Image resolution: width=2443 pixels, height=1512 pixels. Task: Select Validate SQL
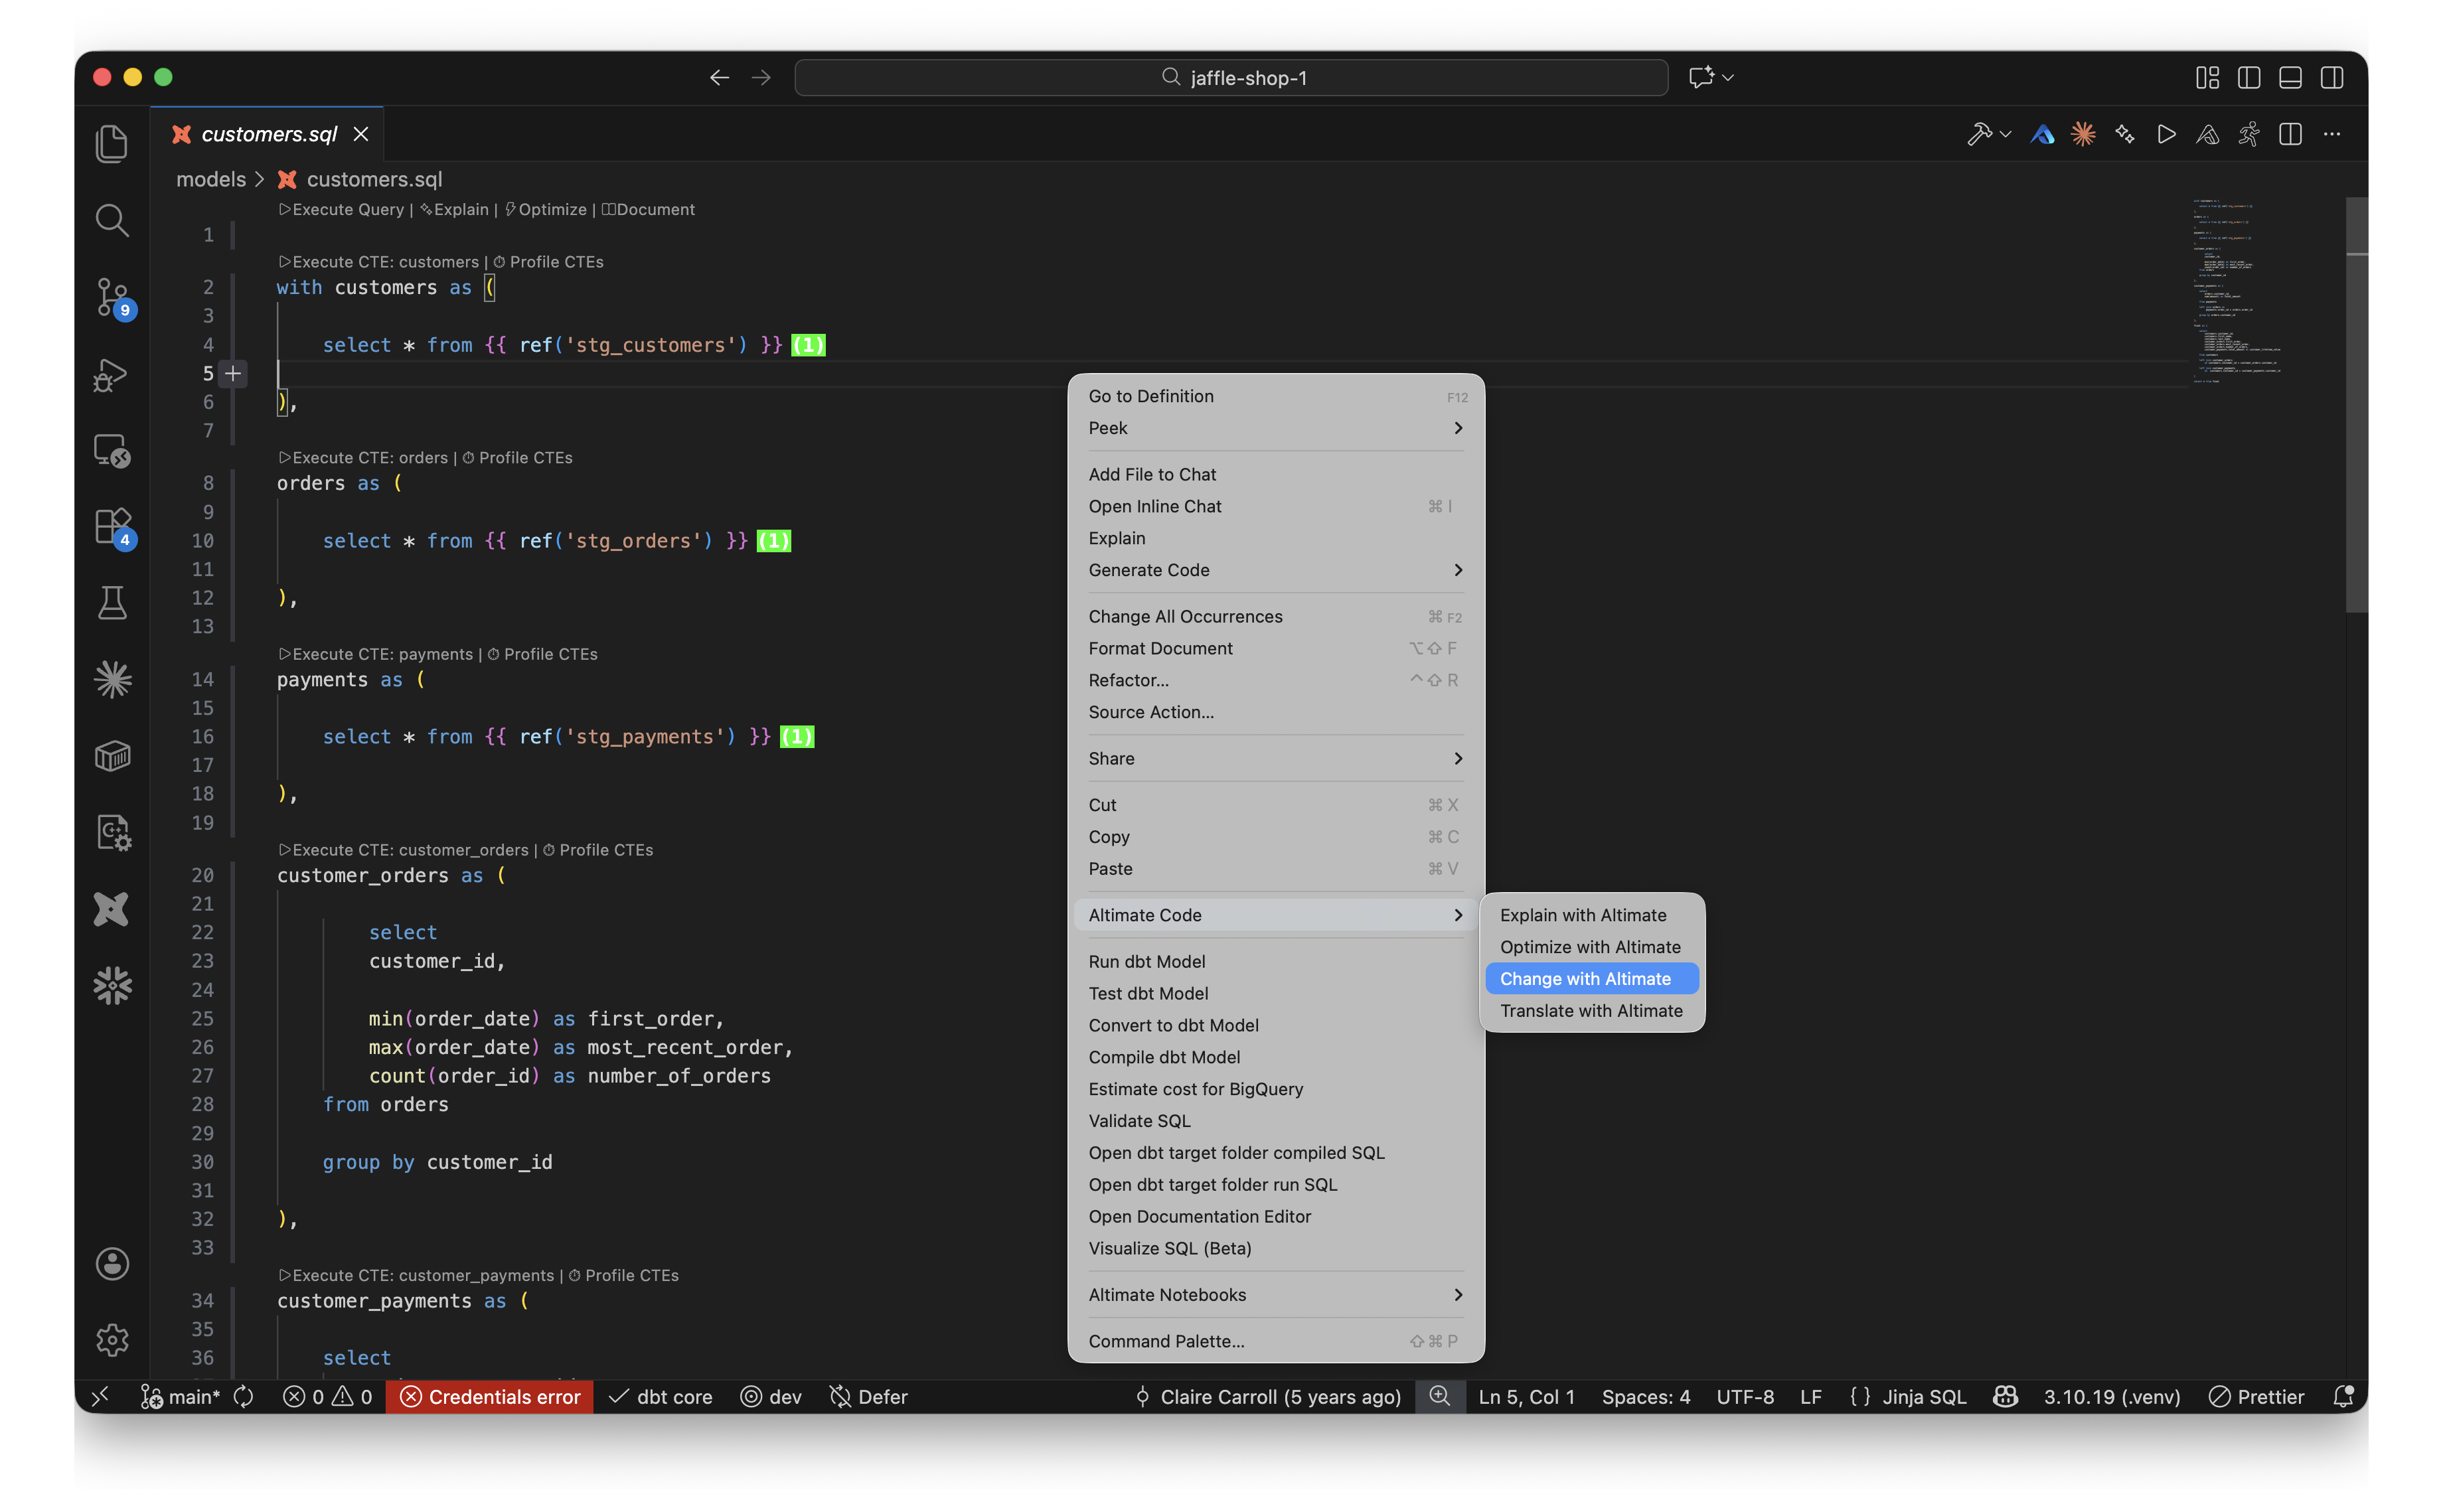coord(1275,1121)
